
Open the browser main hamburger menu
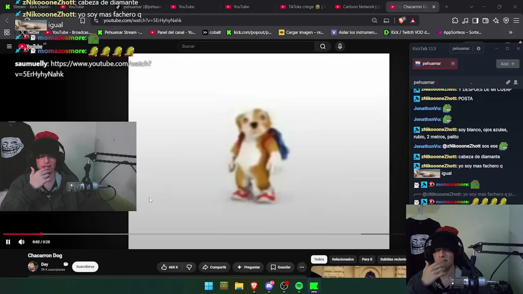click(x=516, y=20)
